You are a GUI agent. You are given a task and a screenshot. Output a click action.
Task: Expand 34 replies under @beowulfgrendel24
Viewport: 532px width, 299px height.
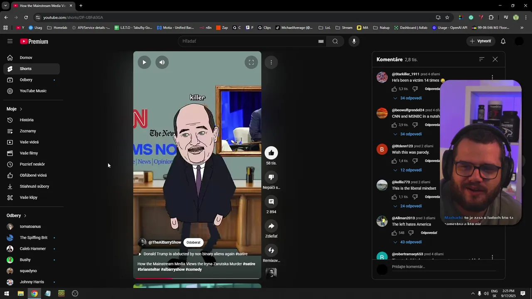coord(407,134)
